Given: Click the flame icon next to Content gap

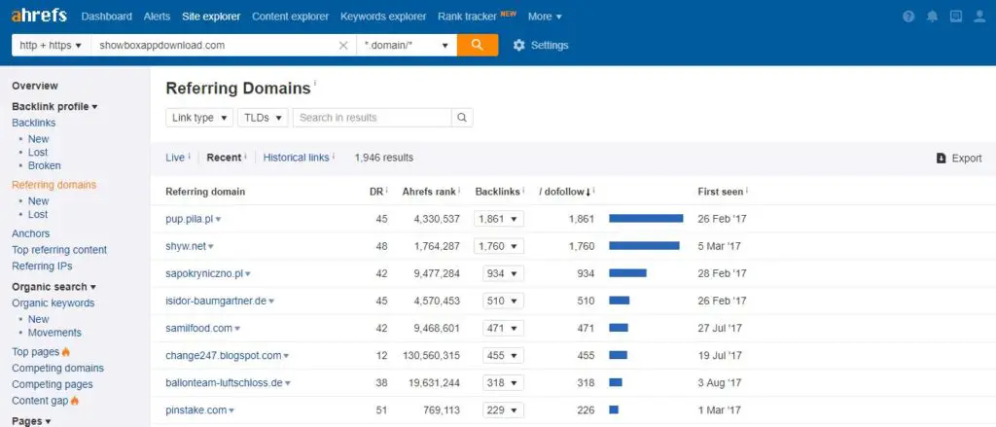Looking at the screenshot, I should click(75, 401).
